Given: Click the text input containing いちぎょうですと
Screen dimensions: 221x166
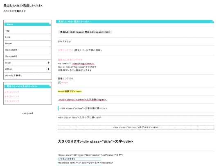Looking at the screenshot, I should click(x=79, y=159).
